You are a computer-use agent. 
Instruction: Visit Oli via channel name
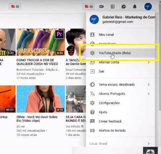pyautogui.click(x=21, y=126)
